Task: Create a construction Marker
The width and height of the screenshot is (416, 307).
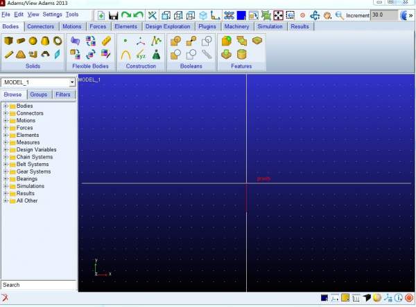Action: coord(141,41)
